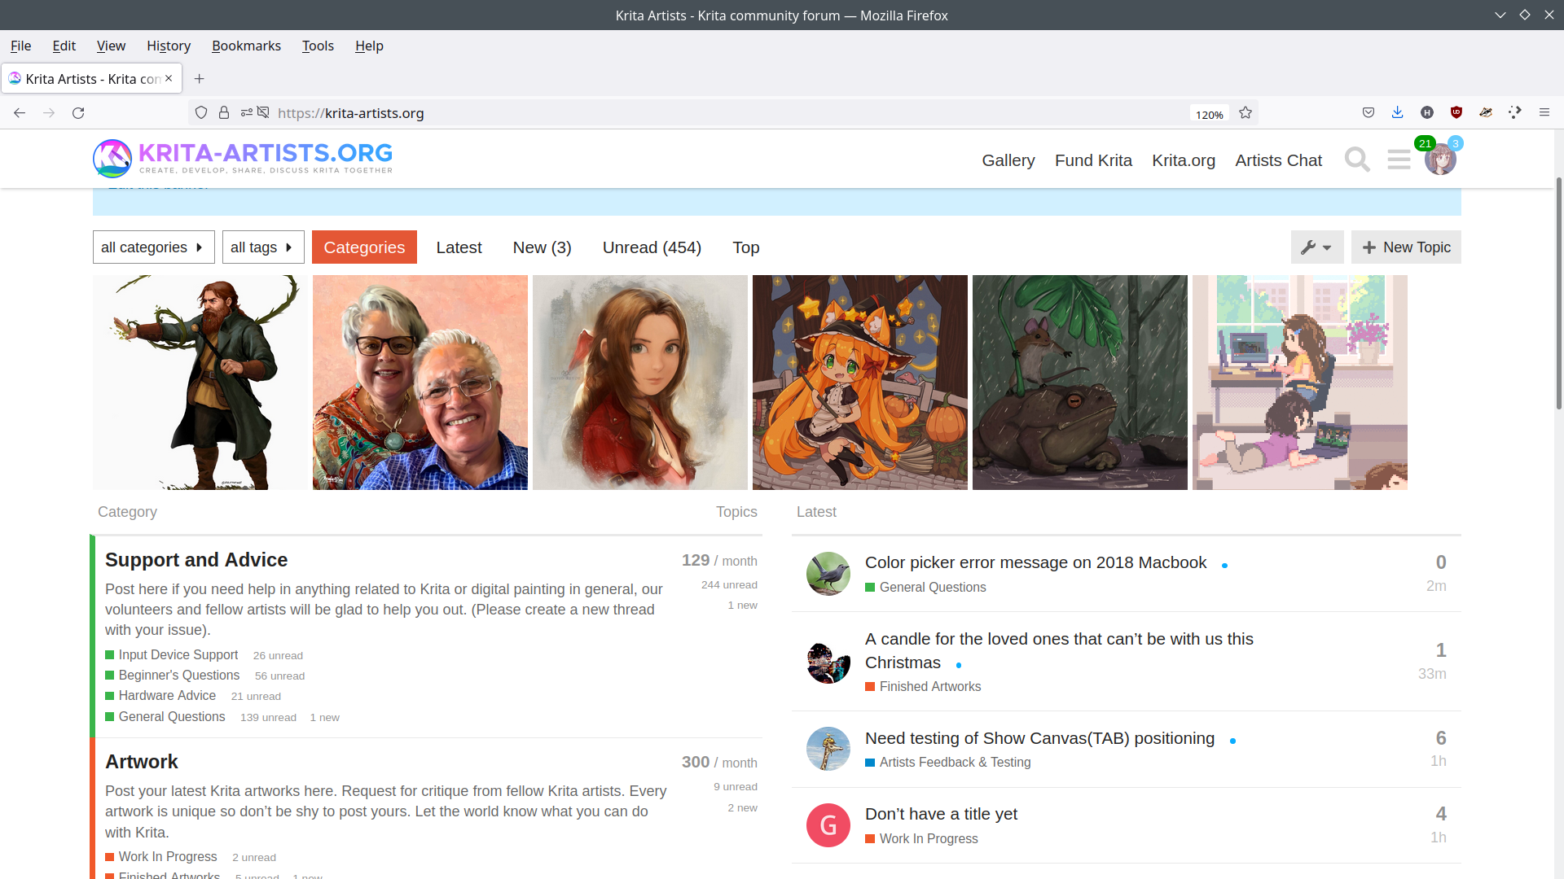1564x879 pixels.
Task: Open Fund Krita navigation link
Action: pyautogui.click(x=1092, y=160)
